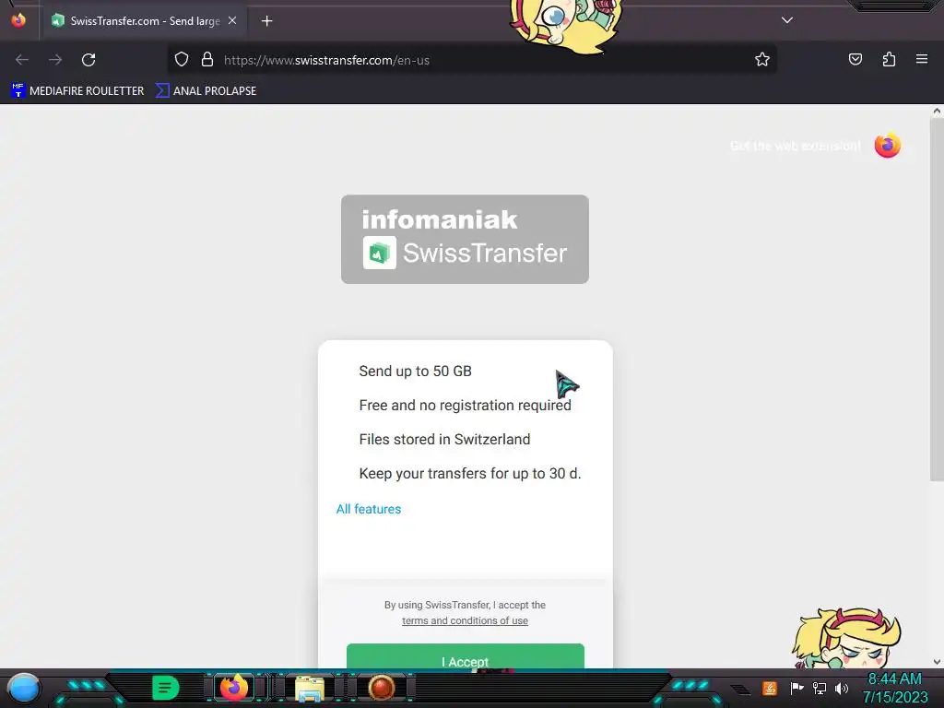Open the Java tray icon
The width and height of the screenshot is (944, 708).
tap(770, 688)
